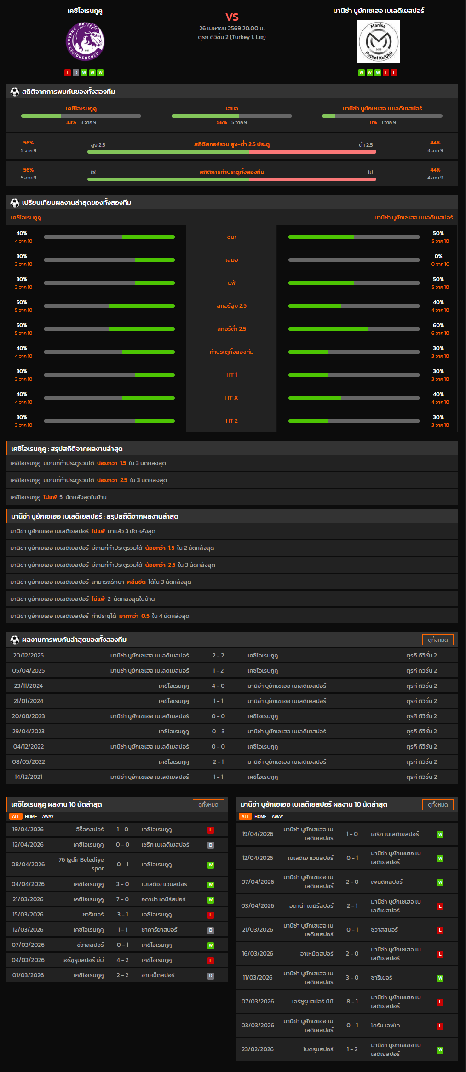Click the grey D form badge under Keçiörengücü logo
Viewport: 466px width, 1072px height.
[76, 73]
